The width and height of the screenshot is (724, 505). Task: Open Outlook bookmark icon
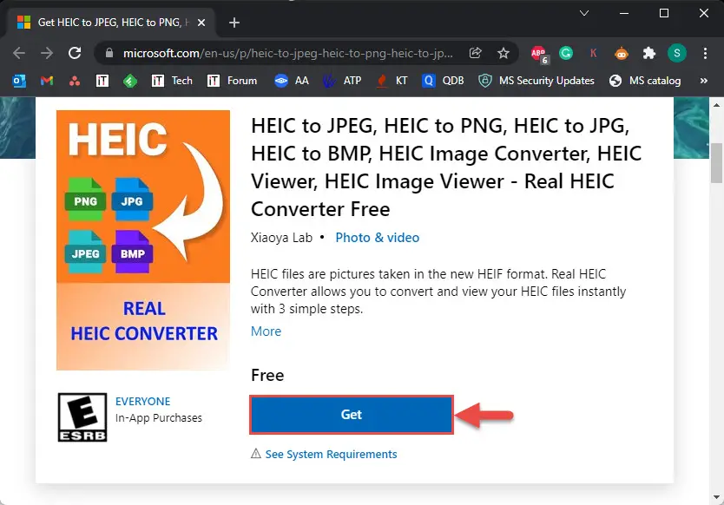click(19, 81)
